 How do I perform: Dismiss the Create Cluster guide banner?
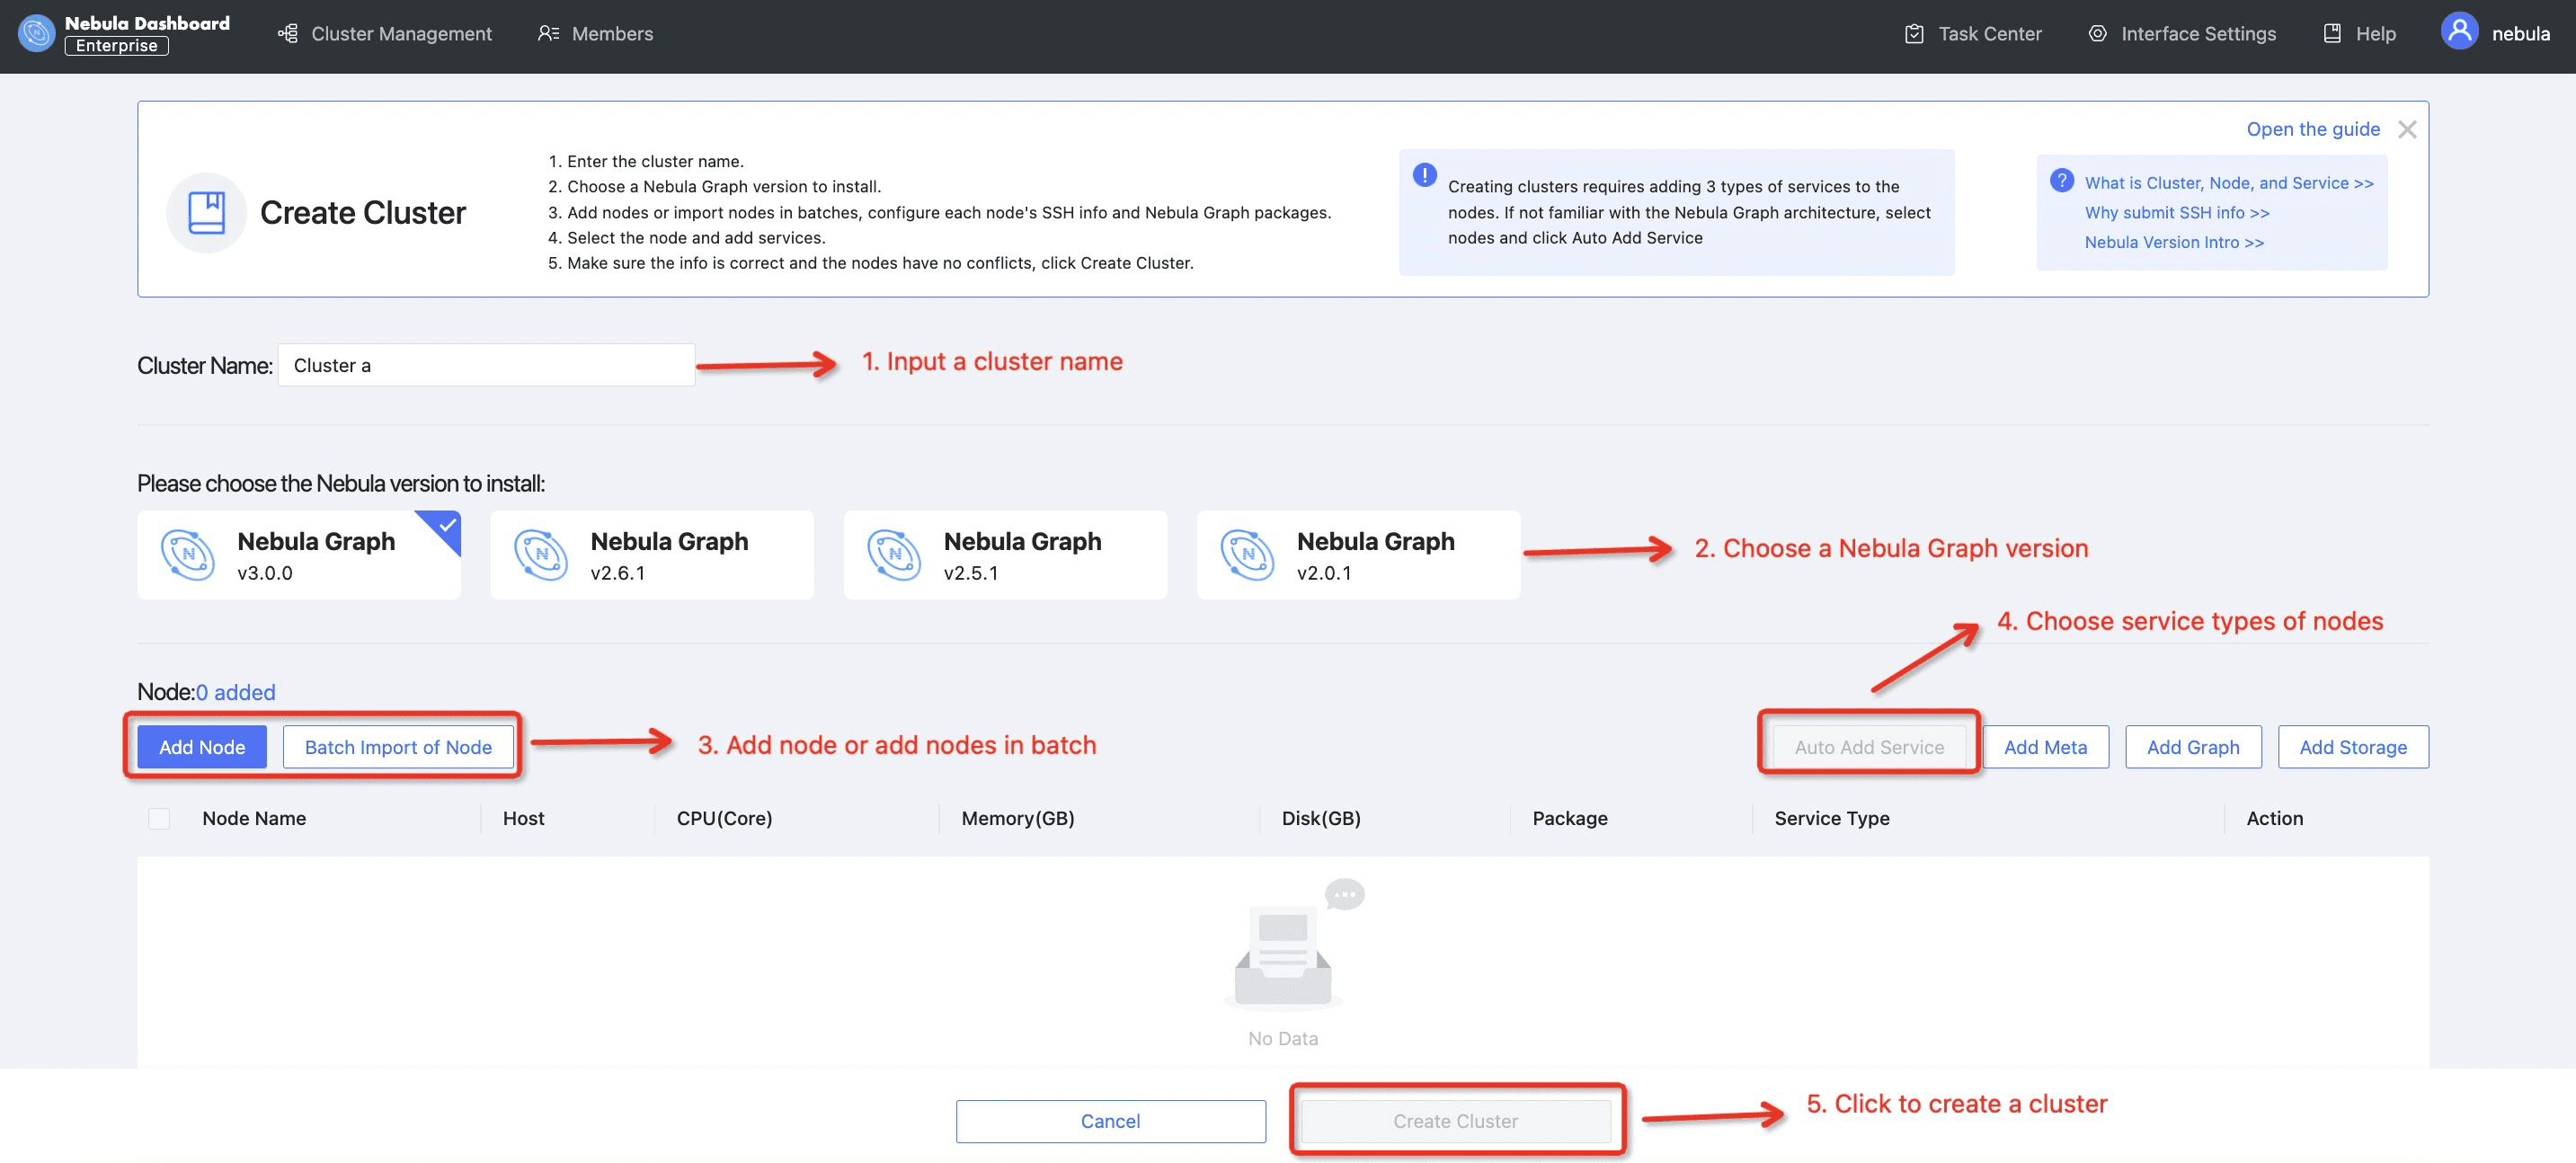(2408, 129)
